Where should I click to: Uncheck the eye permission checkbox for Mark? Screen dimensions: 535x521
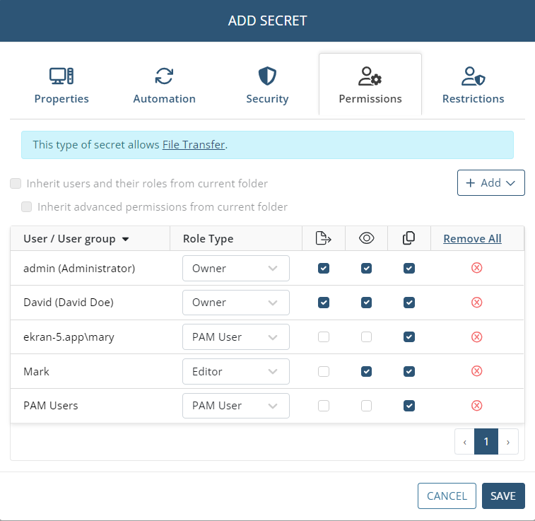(x=366, y=371)
